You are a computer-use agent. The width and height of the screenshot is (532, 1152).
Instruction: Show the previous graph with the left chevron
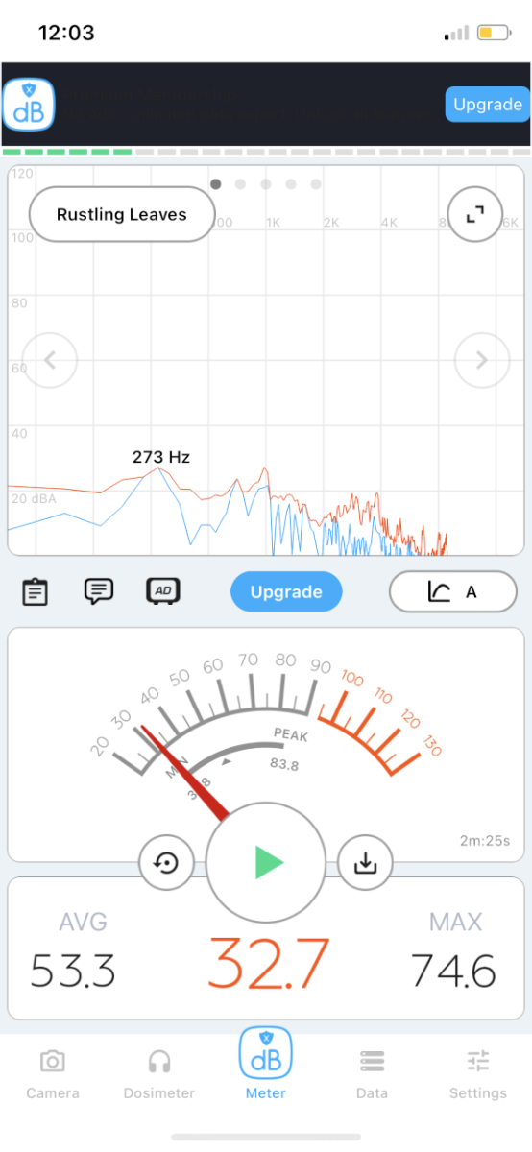(50, 361)
